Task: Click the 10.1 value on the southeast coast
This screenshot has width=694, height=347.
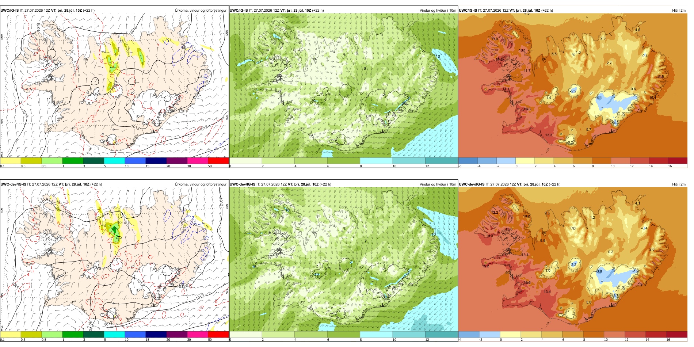Action: pyautogui.click(x=653, y=98)
